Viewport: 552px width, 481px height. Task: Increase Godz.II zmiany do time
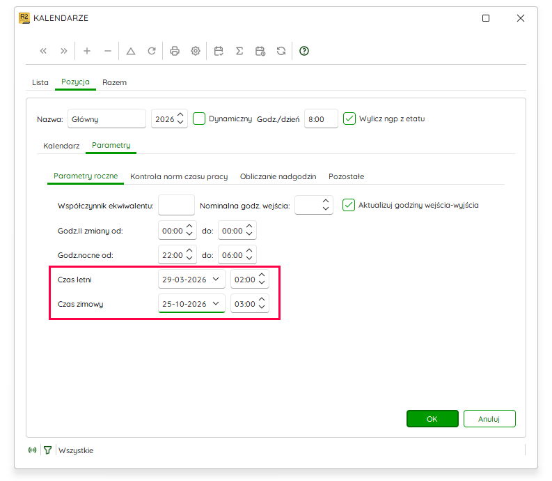pyautogui.click(x=249, y=227)
